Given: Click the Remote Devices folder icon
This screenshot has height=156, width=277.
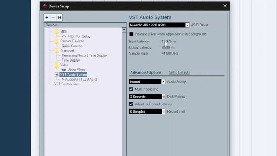Looking at the screenshot, I should [x=57, y=41].
